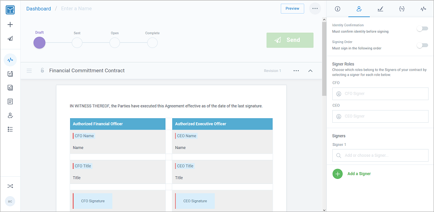Click the Financial Committment Contract title
434x212 pixels.
tap(87, 71)
